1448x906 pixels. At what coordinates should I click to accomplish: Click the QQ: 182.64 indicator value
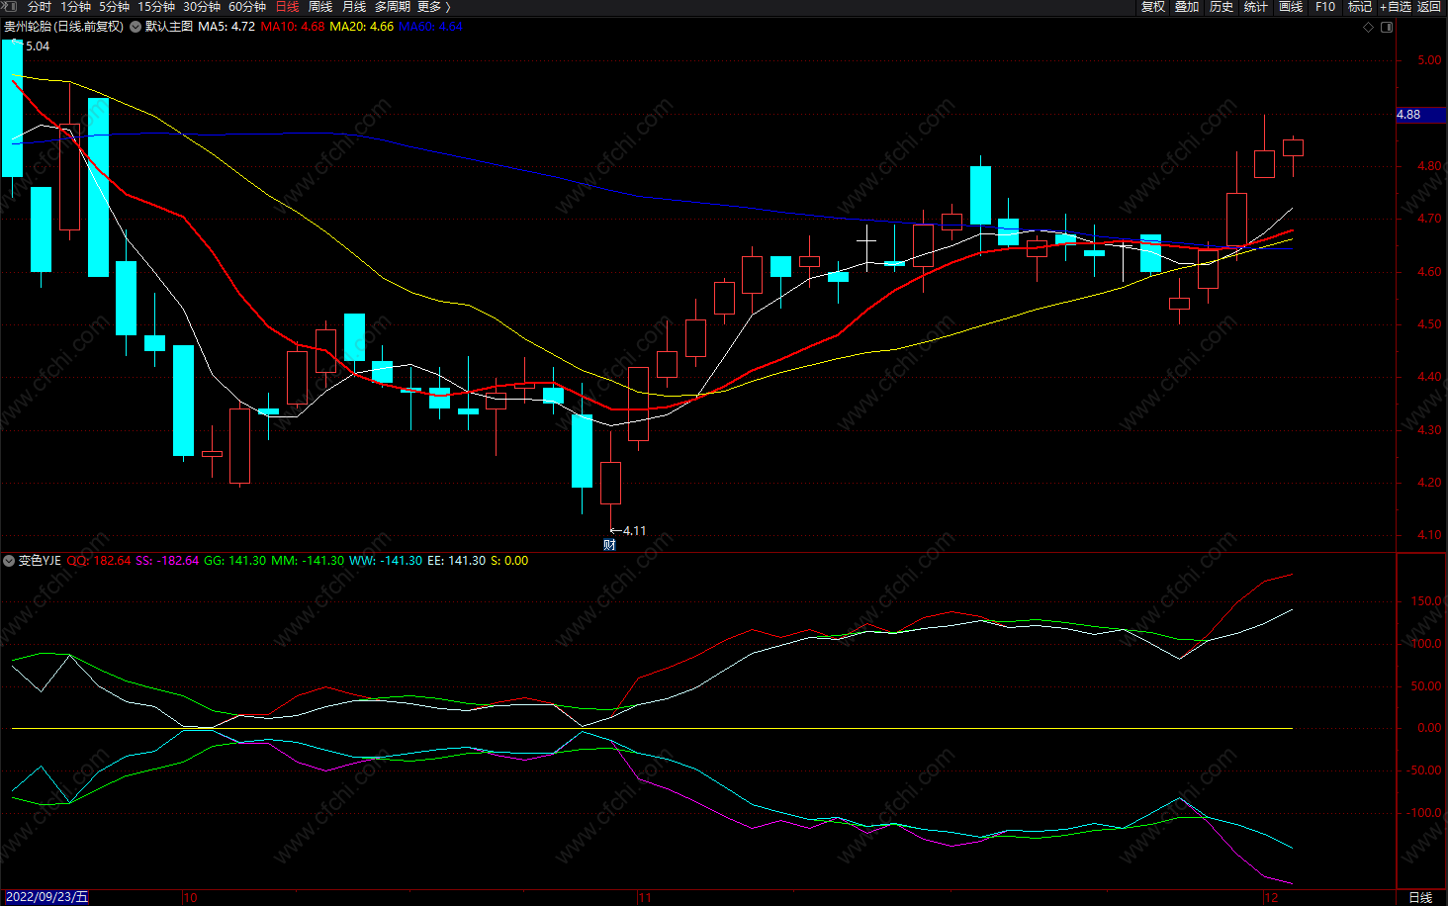coord(99,561)
